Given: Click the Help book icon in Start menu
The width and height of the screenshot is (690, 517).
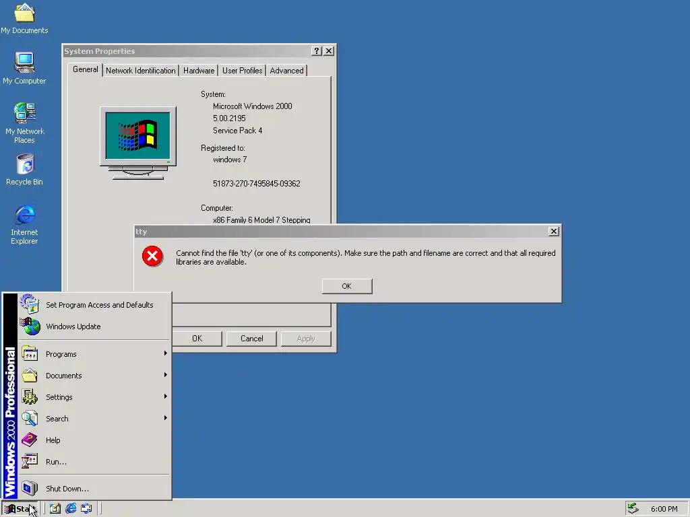Looking at the screenshot, I should pos(30,440).
